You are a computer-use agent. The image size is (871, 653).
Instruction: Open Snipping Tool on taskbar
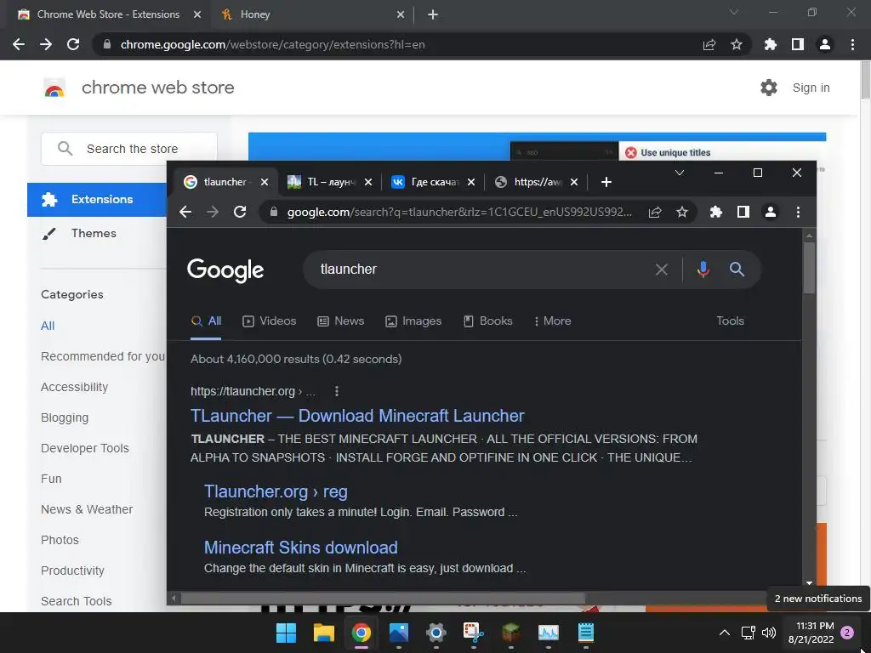473,633
